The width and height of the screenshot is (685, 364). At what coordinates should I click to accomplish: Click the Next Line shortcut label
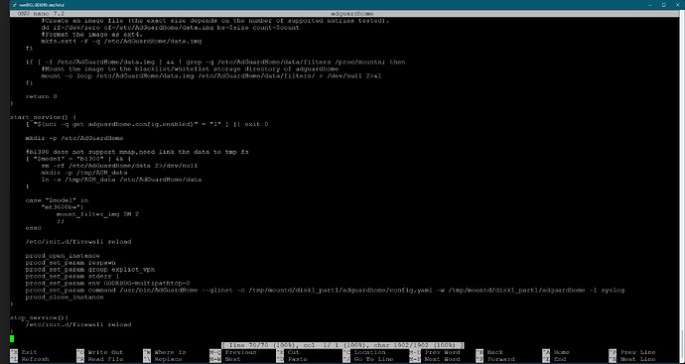click(638, 359)
